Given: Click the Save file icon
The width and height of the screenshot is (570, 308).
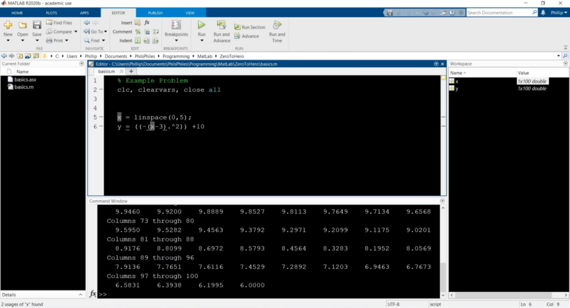Looking at the screenshot, I should (37, 25).
